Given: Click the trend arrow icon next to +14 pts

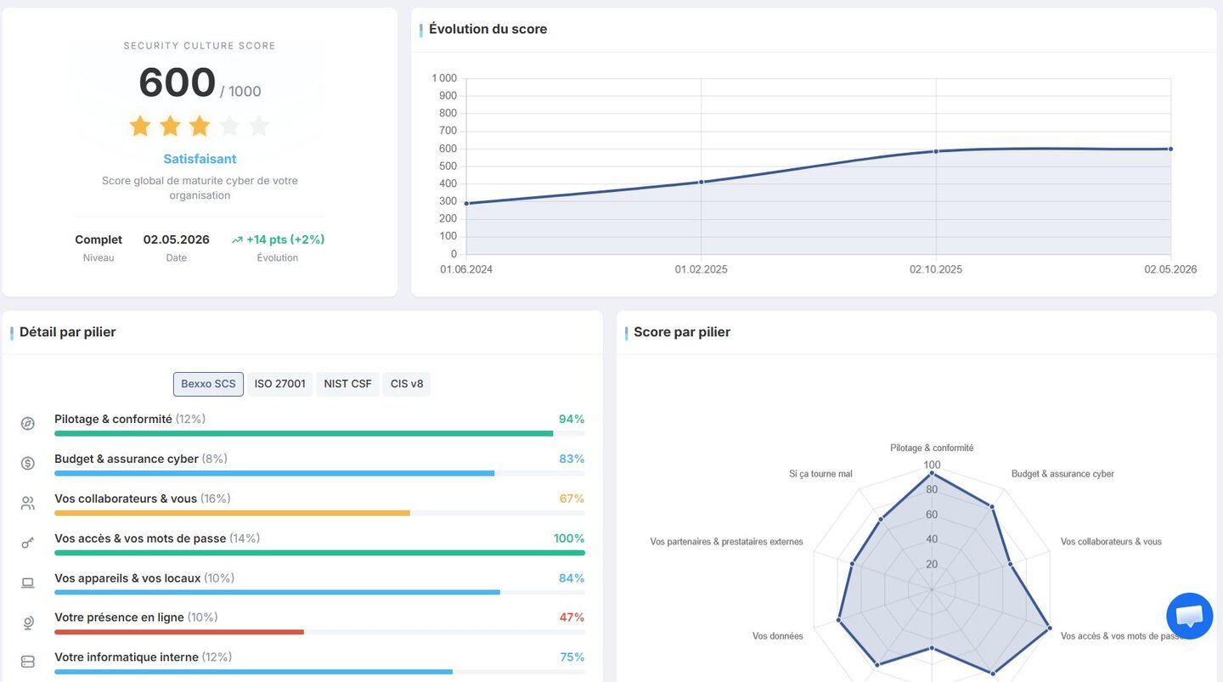Looking at the screenshot, I should (x=237, y=240).
